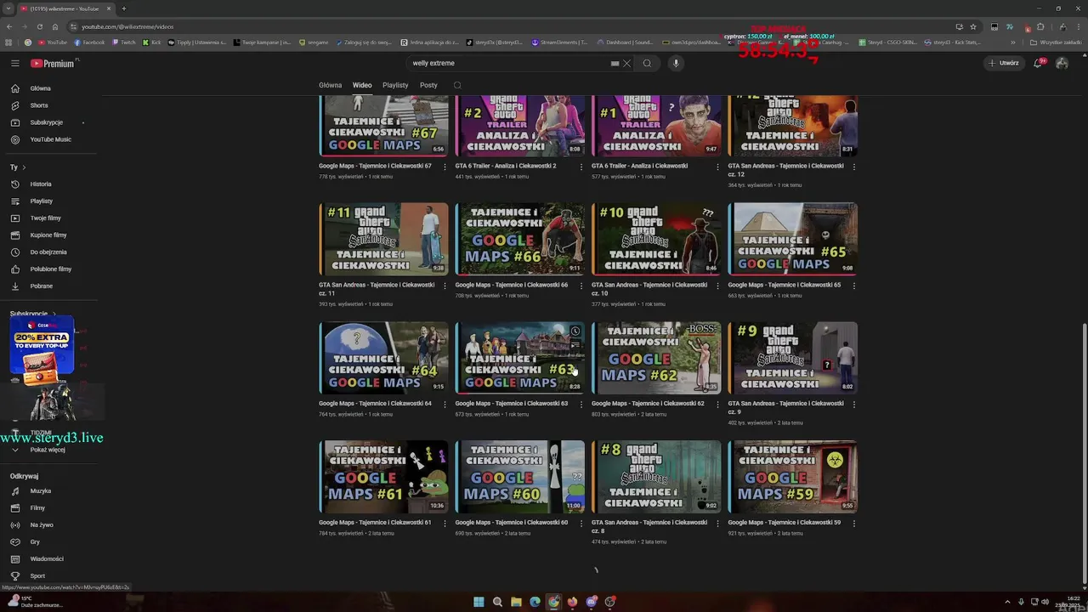Open options menu for GTA 6 Trailer Analiza 2
The width and height of the screenshot is (1088, 612).
coord(581,167)
